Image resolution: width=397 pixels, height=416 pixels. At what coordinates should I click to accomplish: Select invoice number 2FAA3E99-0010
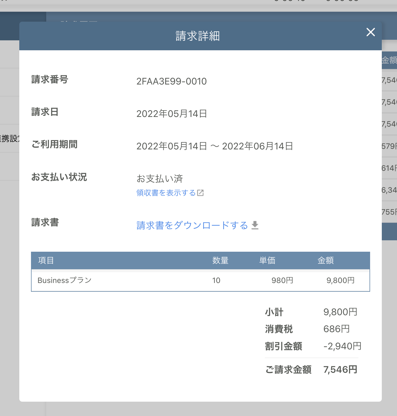tap(171, 81)
